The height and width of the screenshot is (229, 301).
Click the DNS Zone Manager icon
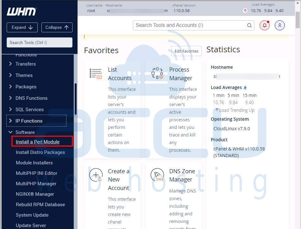click(157, 175)
